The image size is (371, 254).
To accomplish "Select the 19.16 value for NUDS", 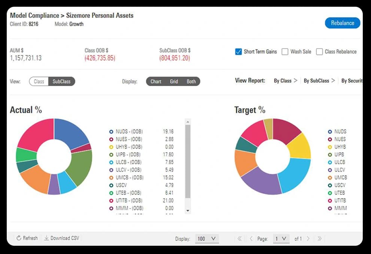I will (x=168, y=132).
